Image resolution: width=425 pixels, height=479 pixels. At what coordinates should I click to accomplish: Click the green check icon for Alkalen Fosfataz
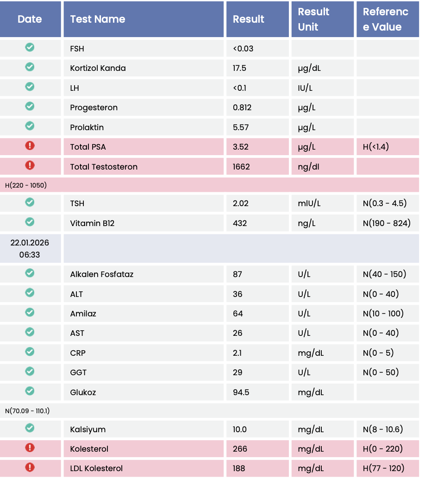pyautogui.click(x=30, y=273)
